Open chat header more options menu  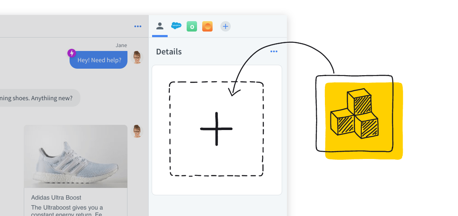[138, 26]
